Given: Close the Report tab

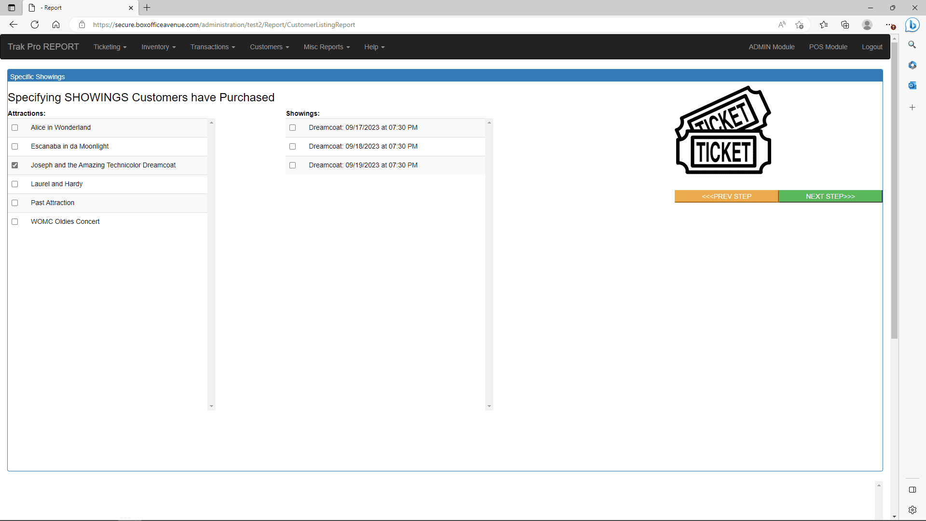Looking at the screenshot, I should [131, 8].
